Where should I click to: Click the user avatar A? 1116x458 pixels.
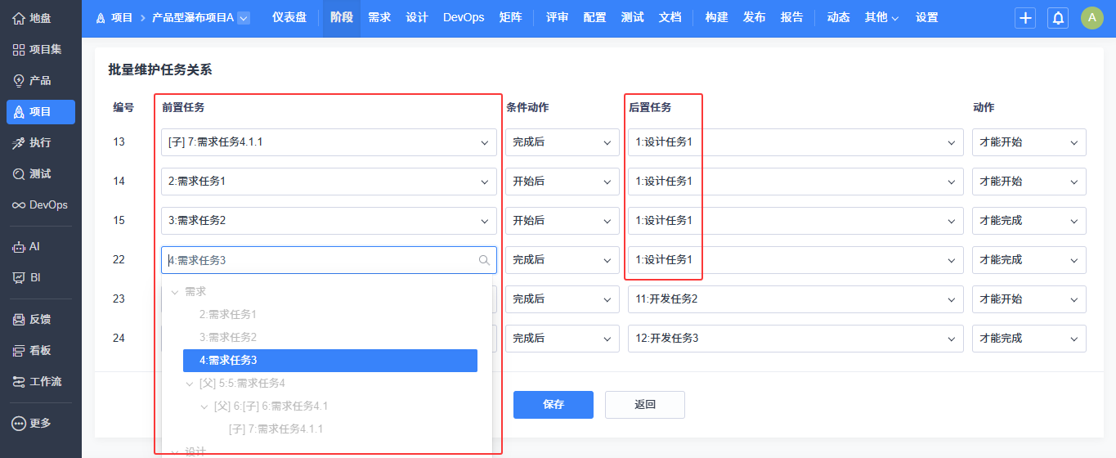pos(1092,18)
